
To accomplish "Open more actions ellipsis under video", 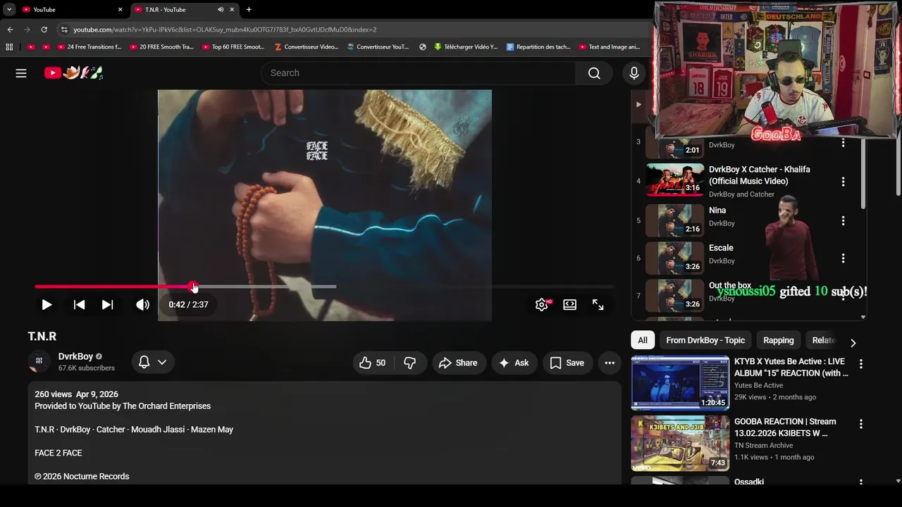I will tap(610, 363).
